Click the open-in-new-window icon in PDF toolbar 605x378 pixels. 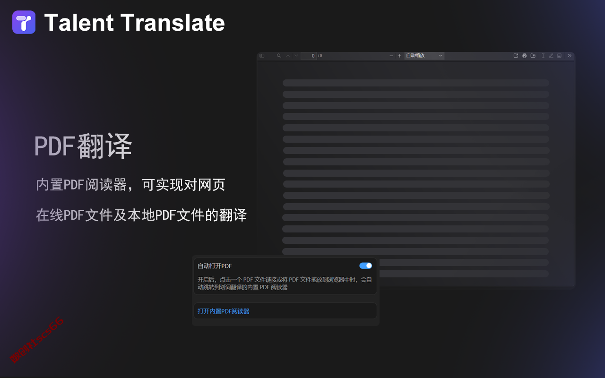(516, 56)
